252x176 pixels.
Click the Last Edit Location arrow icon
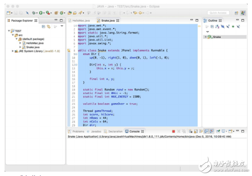click(135, 13)
